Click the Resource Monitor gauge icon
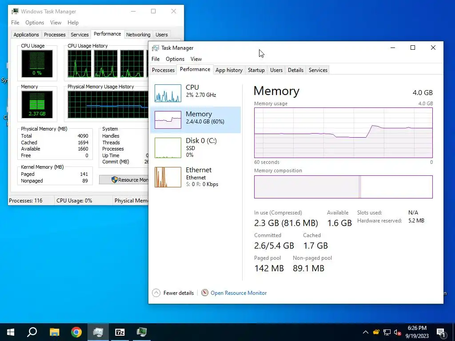The width and height of the screenshot is (455, 341). 204,293
